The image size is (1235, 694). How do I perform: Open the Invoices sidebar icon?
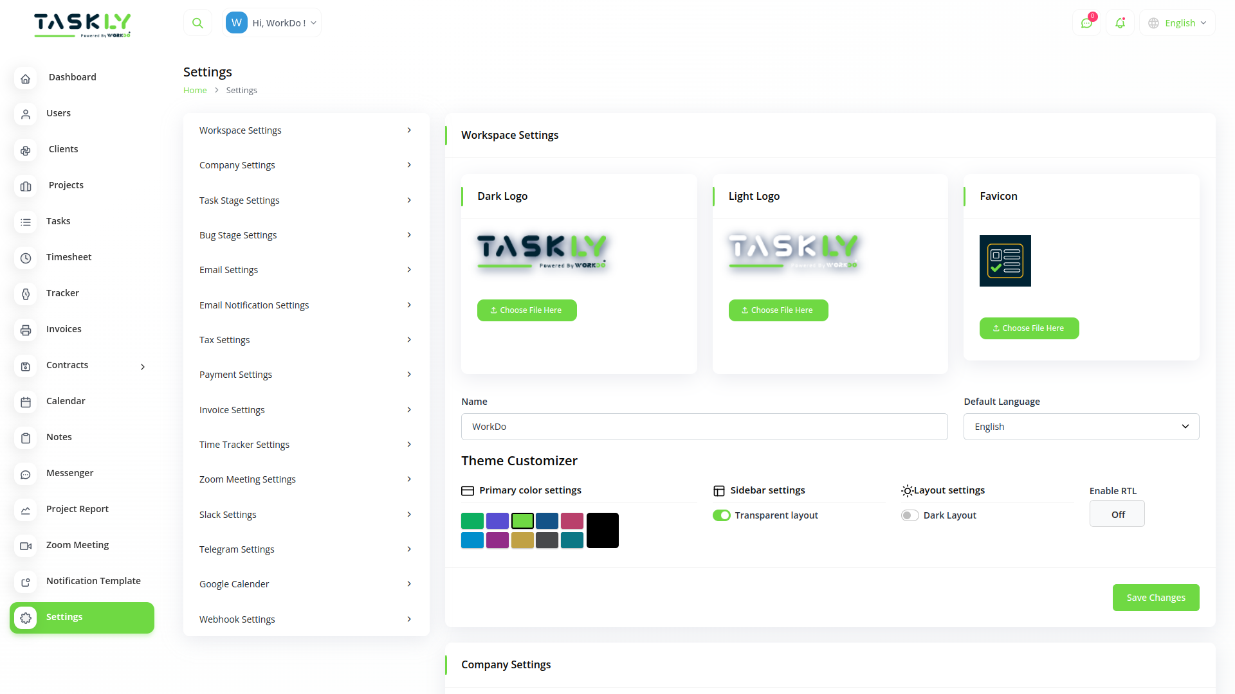pyautogui.click(x=25, y=330)
